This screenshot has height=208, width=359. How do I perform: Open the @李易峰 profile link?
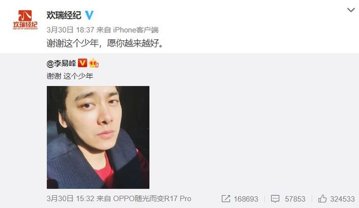coord(61,63)
